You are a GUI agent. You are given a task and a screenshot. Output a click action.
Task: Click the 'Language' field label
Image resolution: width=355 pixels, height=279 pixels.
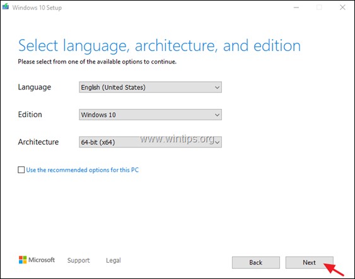pyautogui.click(x=35, y=88)
